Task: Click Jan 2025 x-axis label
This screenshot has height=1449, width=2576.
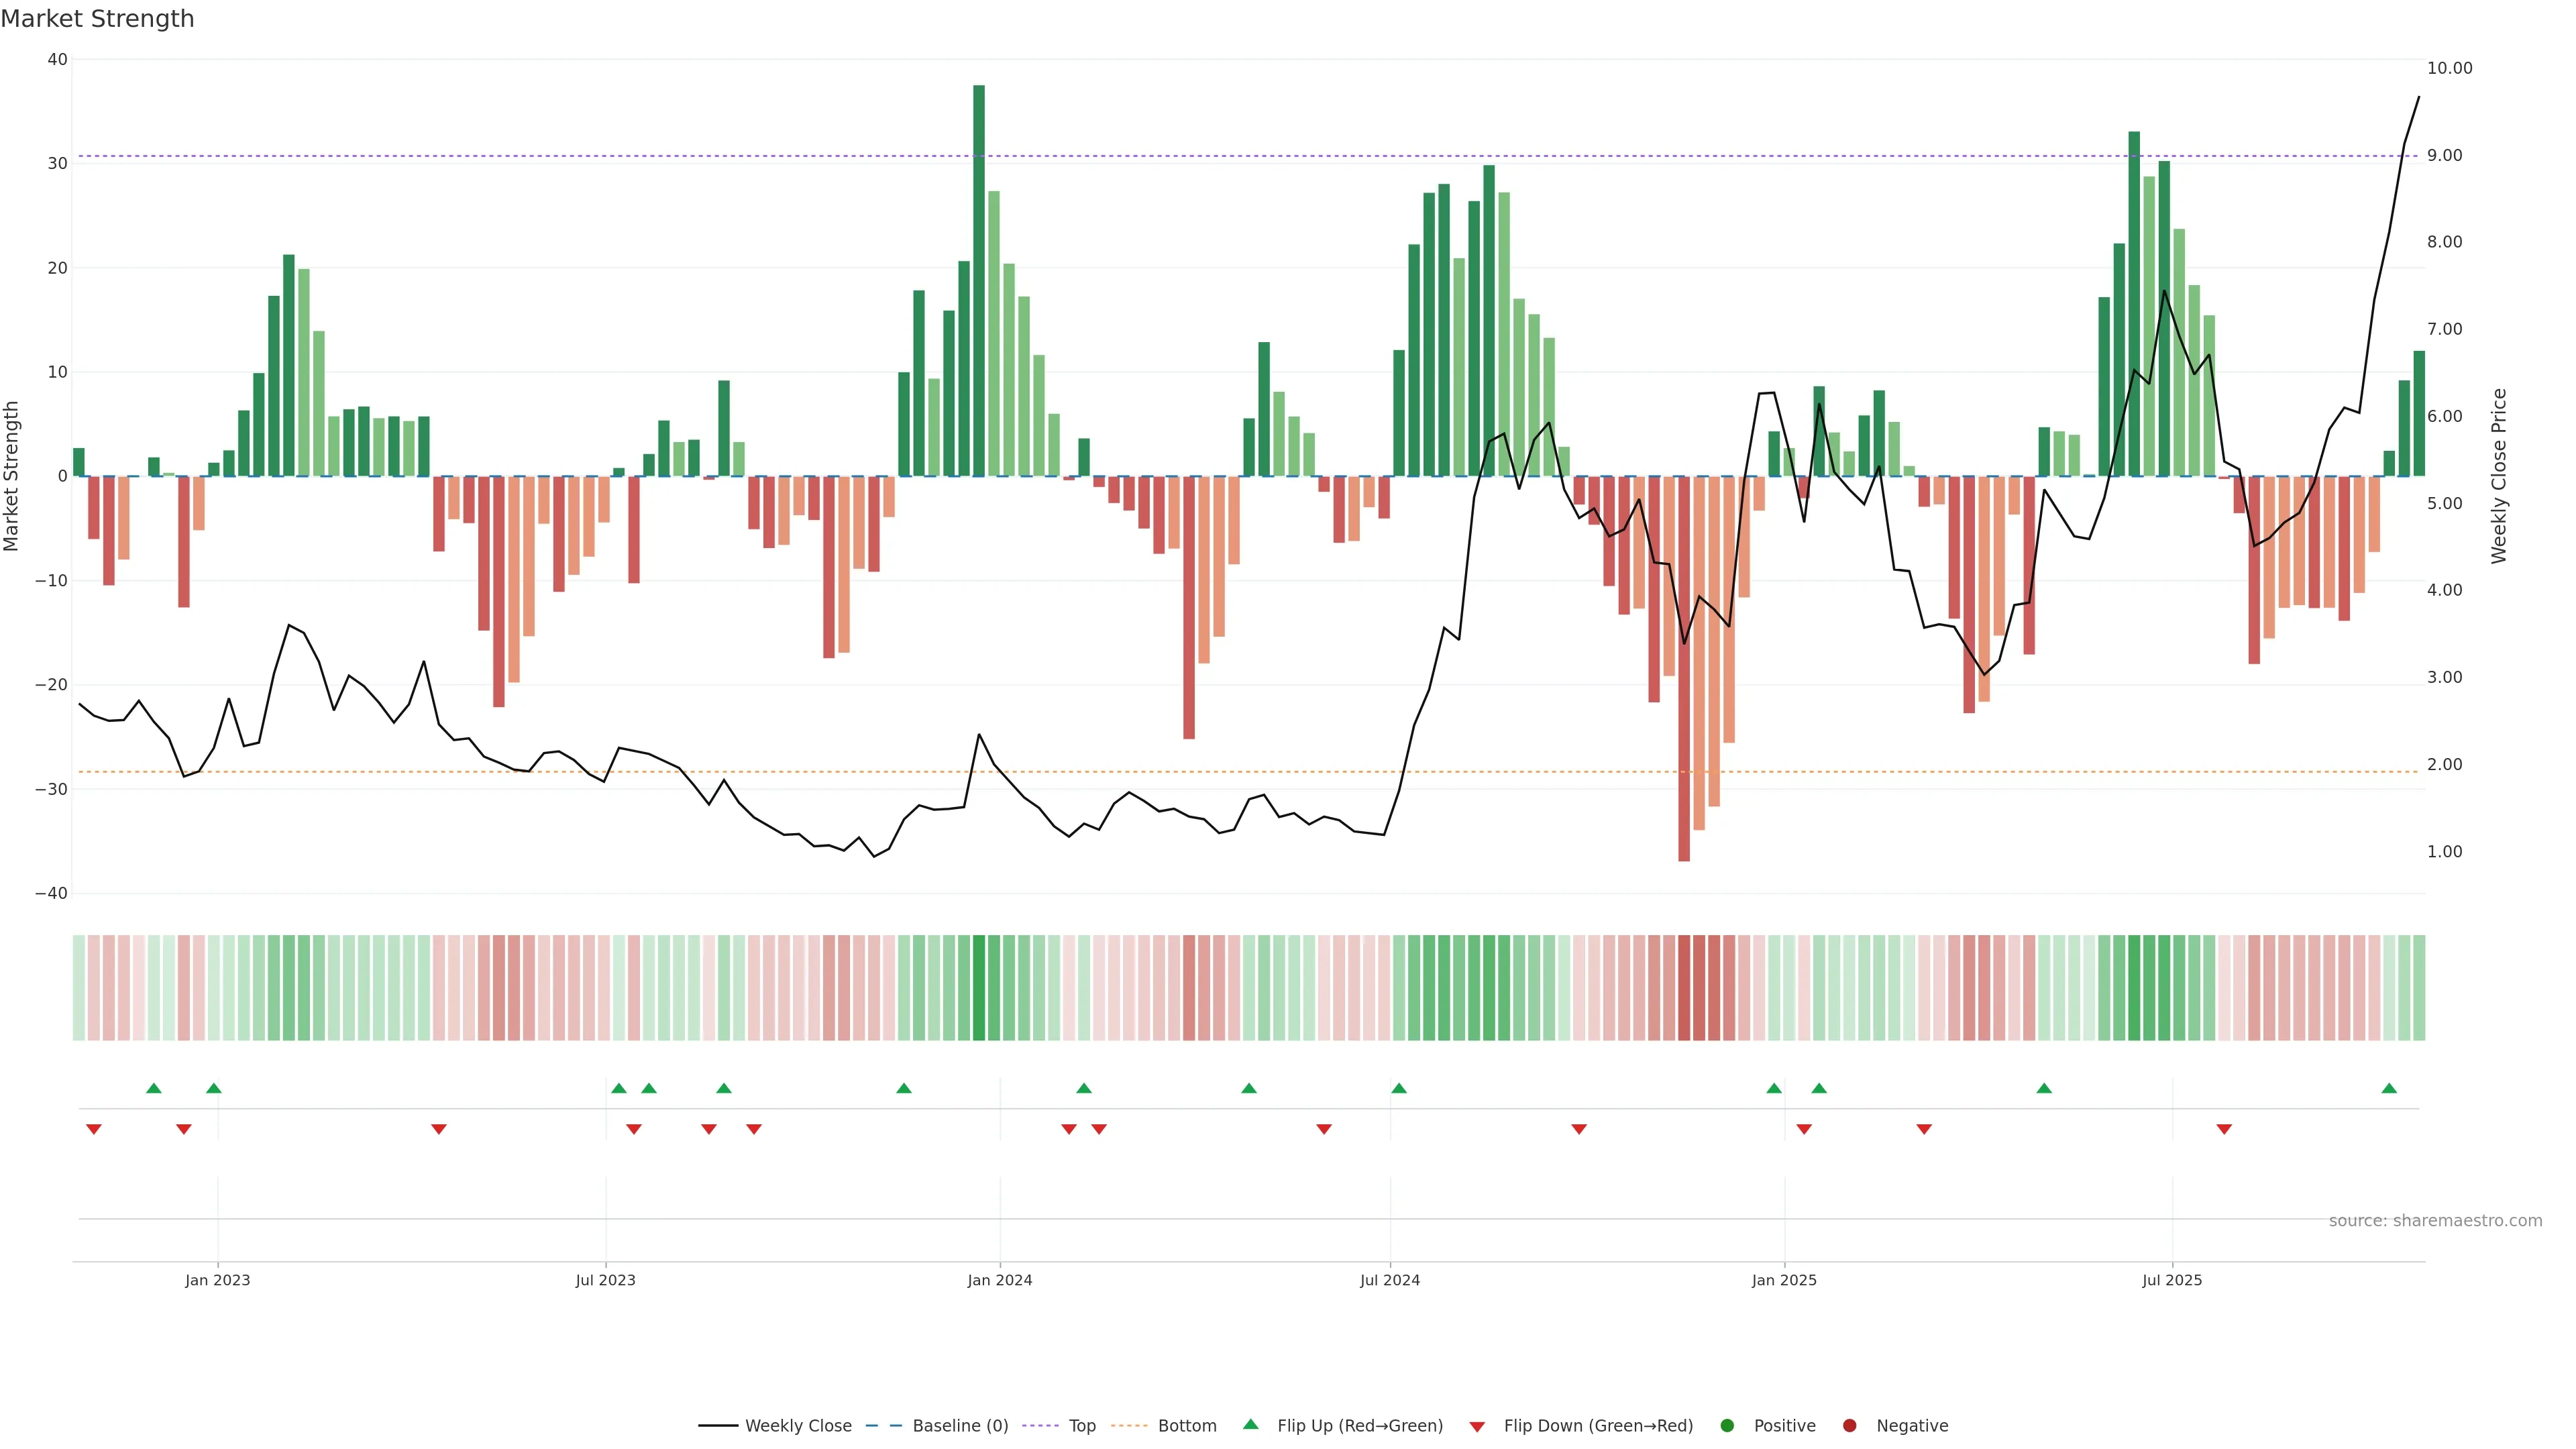Action: click(x=1784, y=1280)
